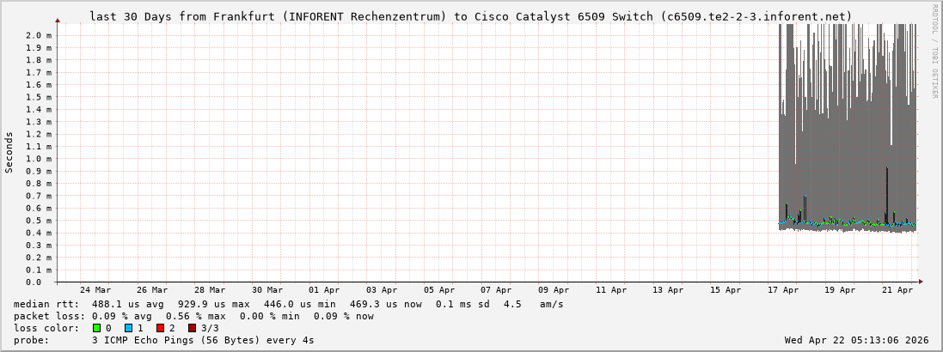This screenshot has width=943, height=352.
Task: Click the green loss color 0 swatch
Action: (x=97, y=328)
